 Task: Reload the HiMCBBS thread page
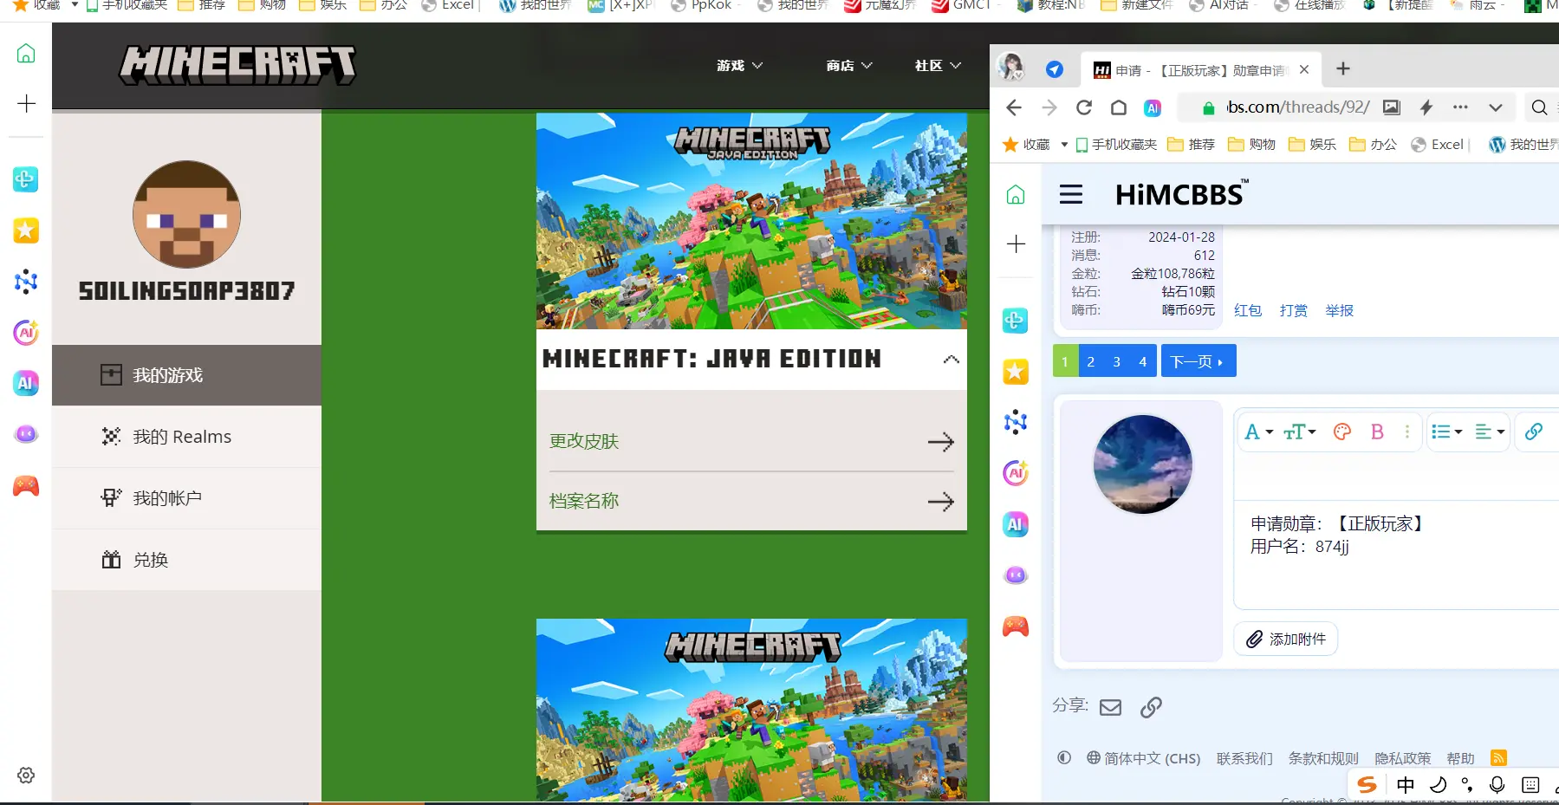point(1083,107)
